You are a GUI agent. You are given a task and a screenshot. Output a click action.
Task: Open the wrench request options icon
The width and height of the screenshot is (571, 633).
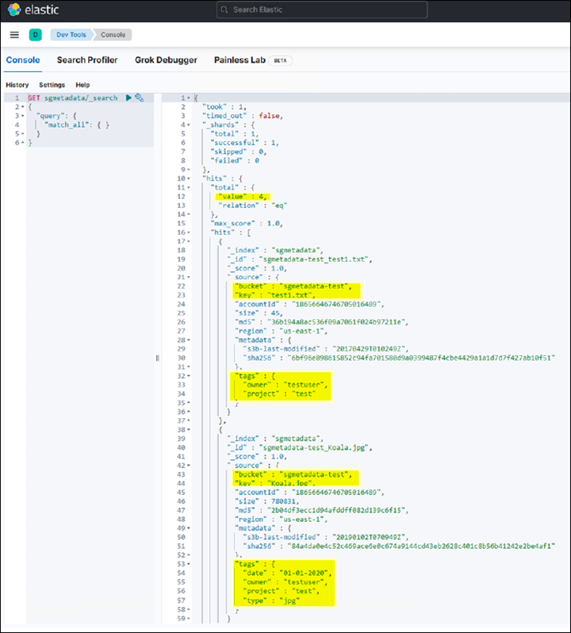click(139, 98)
